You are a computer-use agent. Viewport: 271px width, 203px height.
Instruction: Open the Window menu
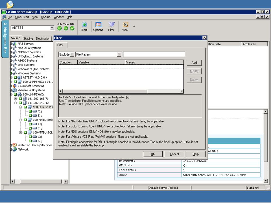pos(59,17)
